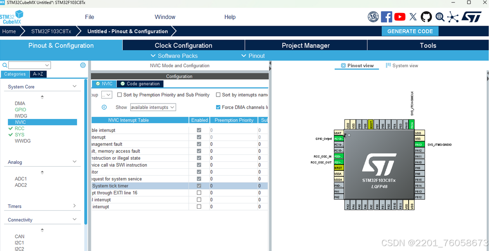Enable Sort by Premption Priority and Sub Priority
The image size is (490, 251).
pyautogui.click(x=119, y=95)
